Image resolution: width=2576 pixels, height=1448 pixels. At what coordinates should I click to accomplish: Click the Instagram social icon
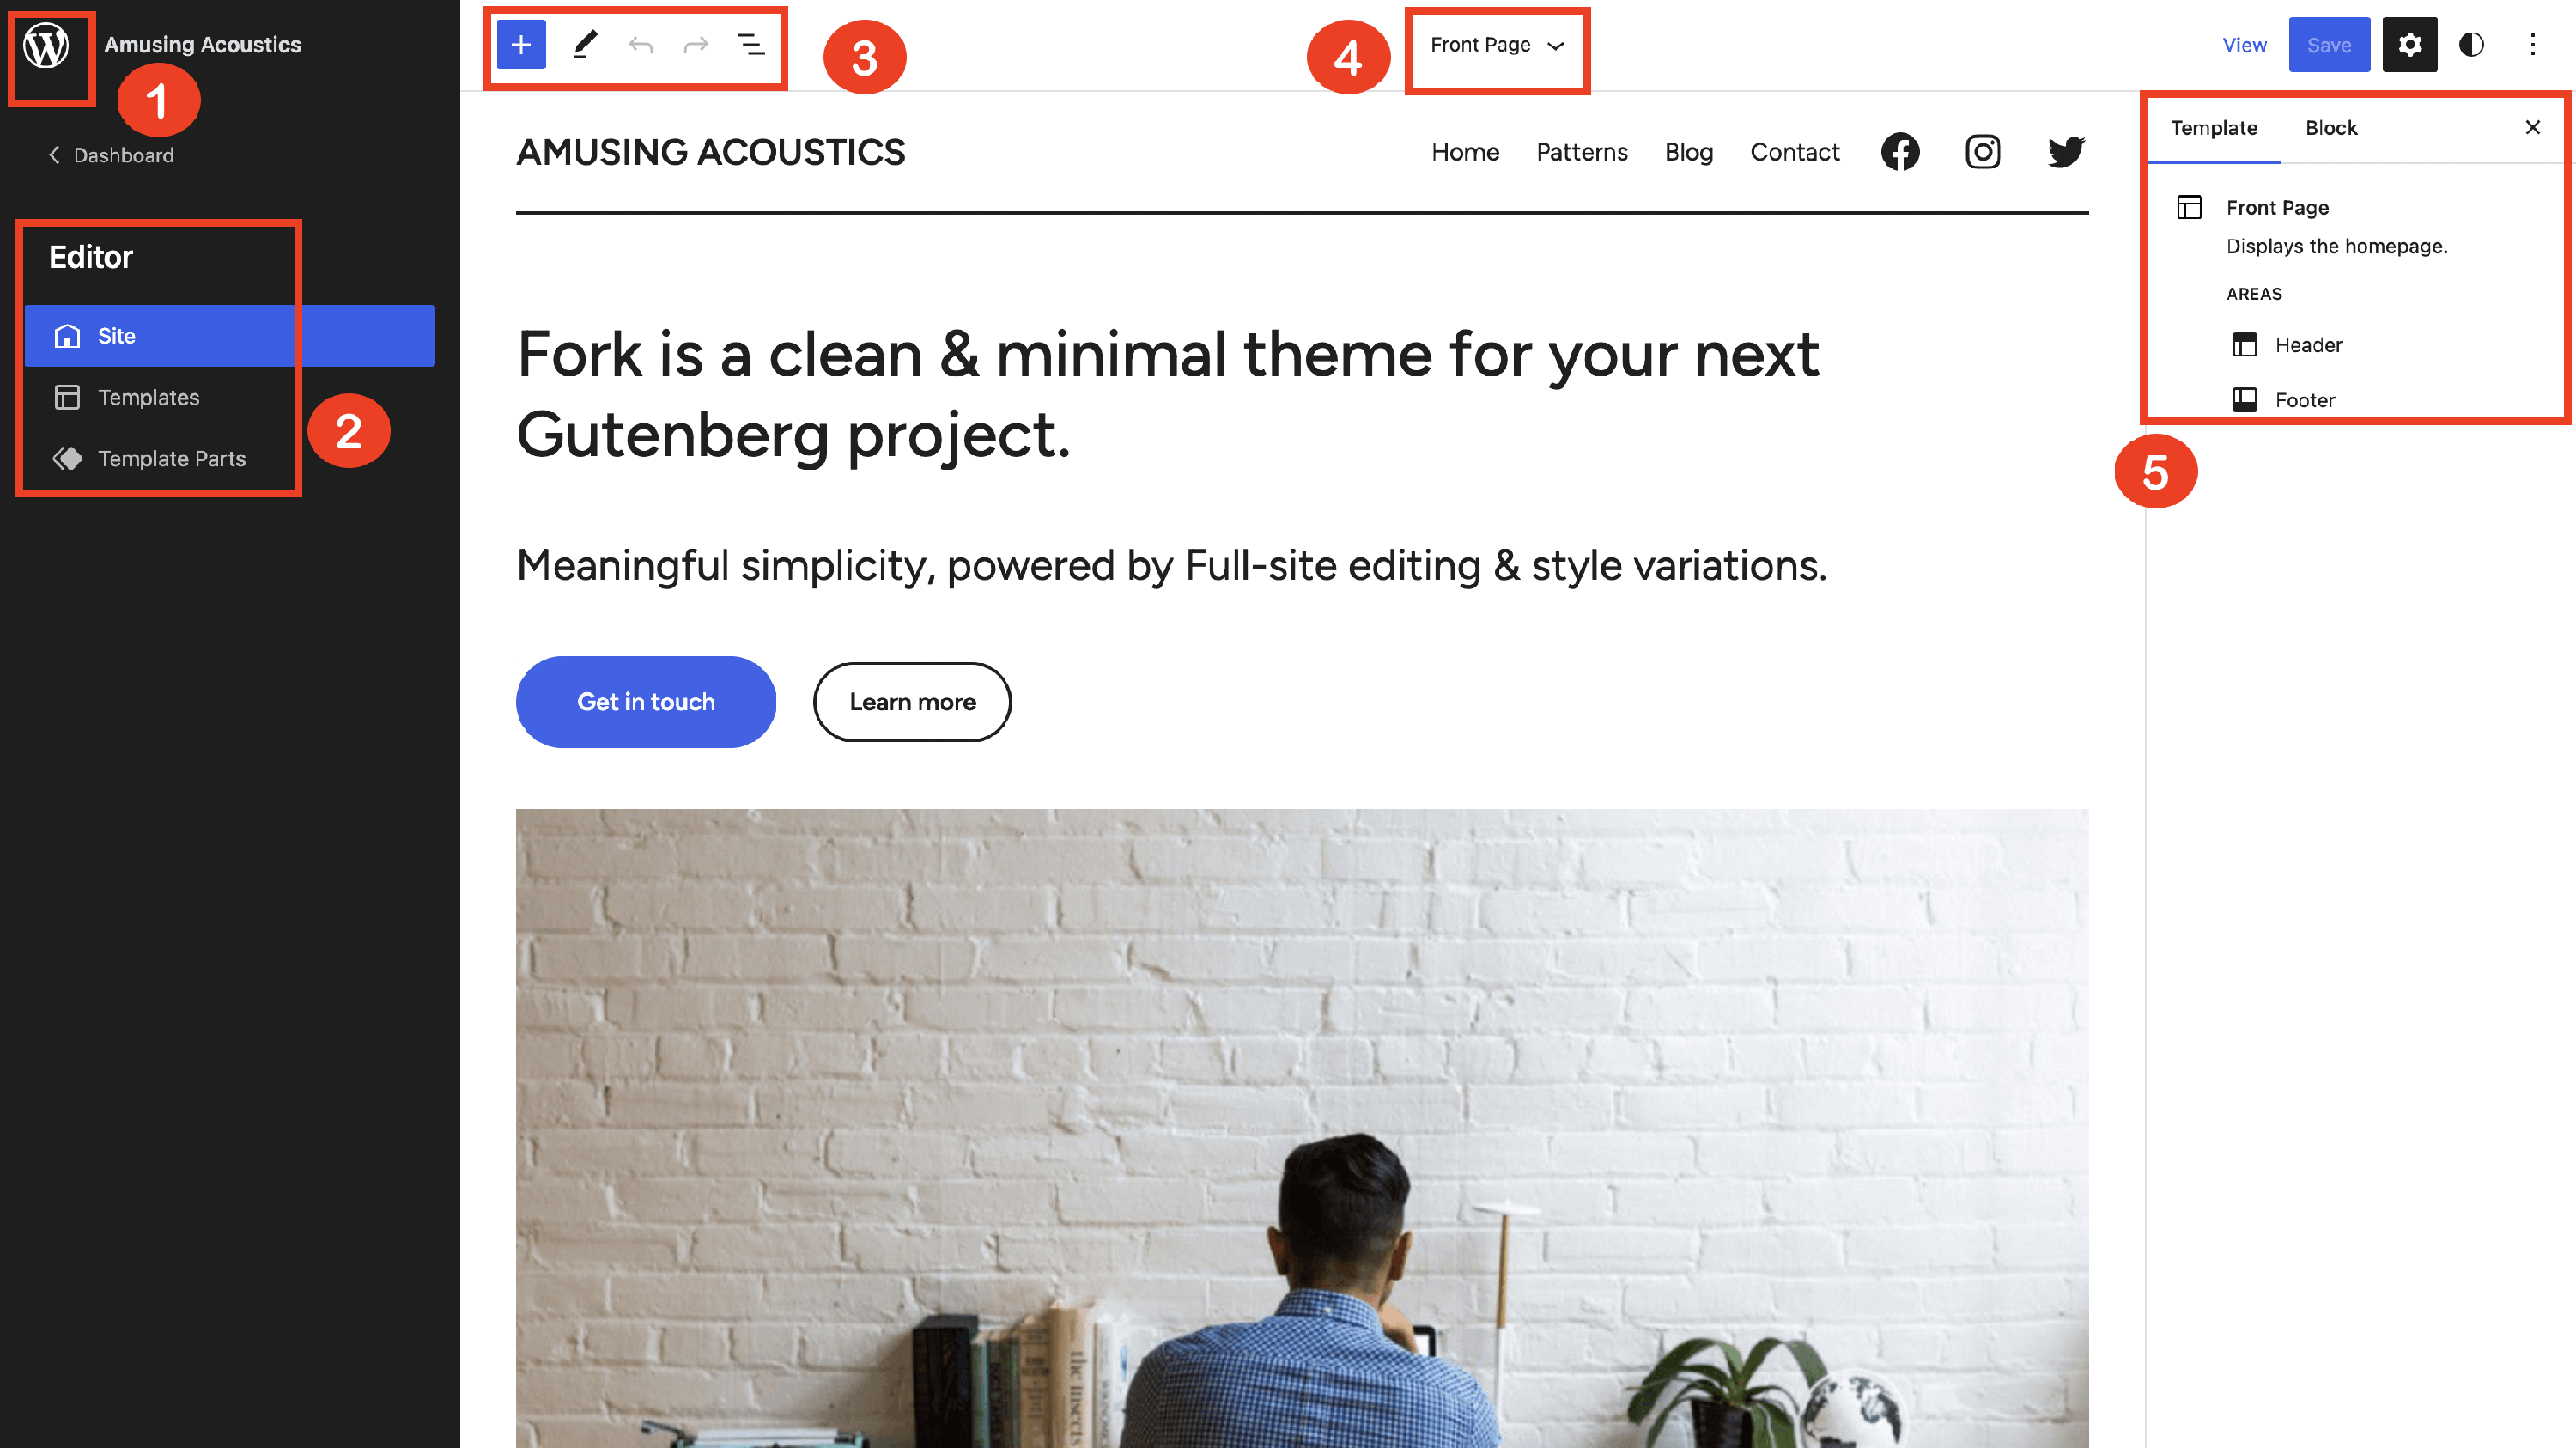(x=1983, y=152)
